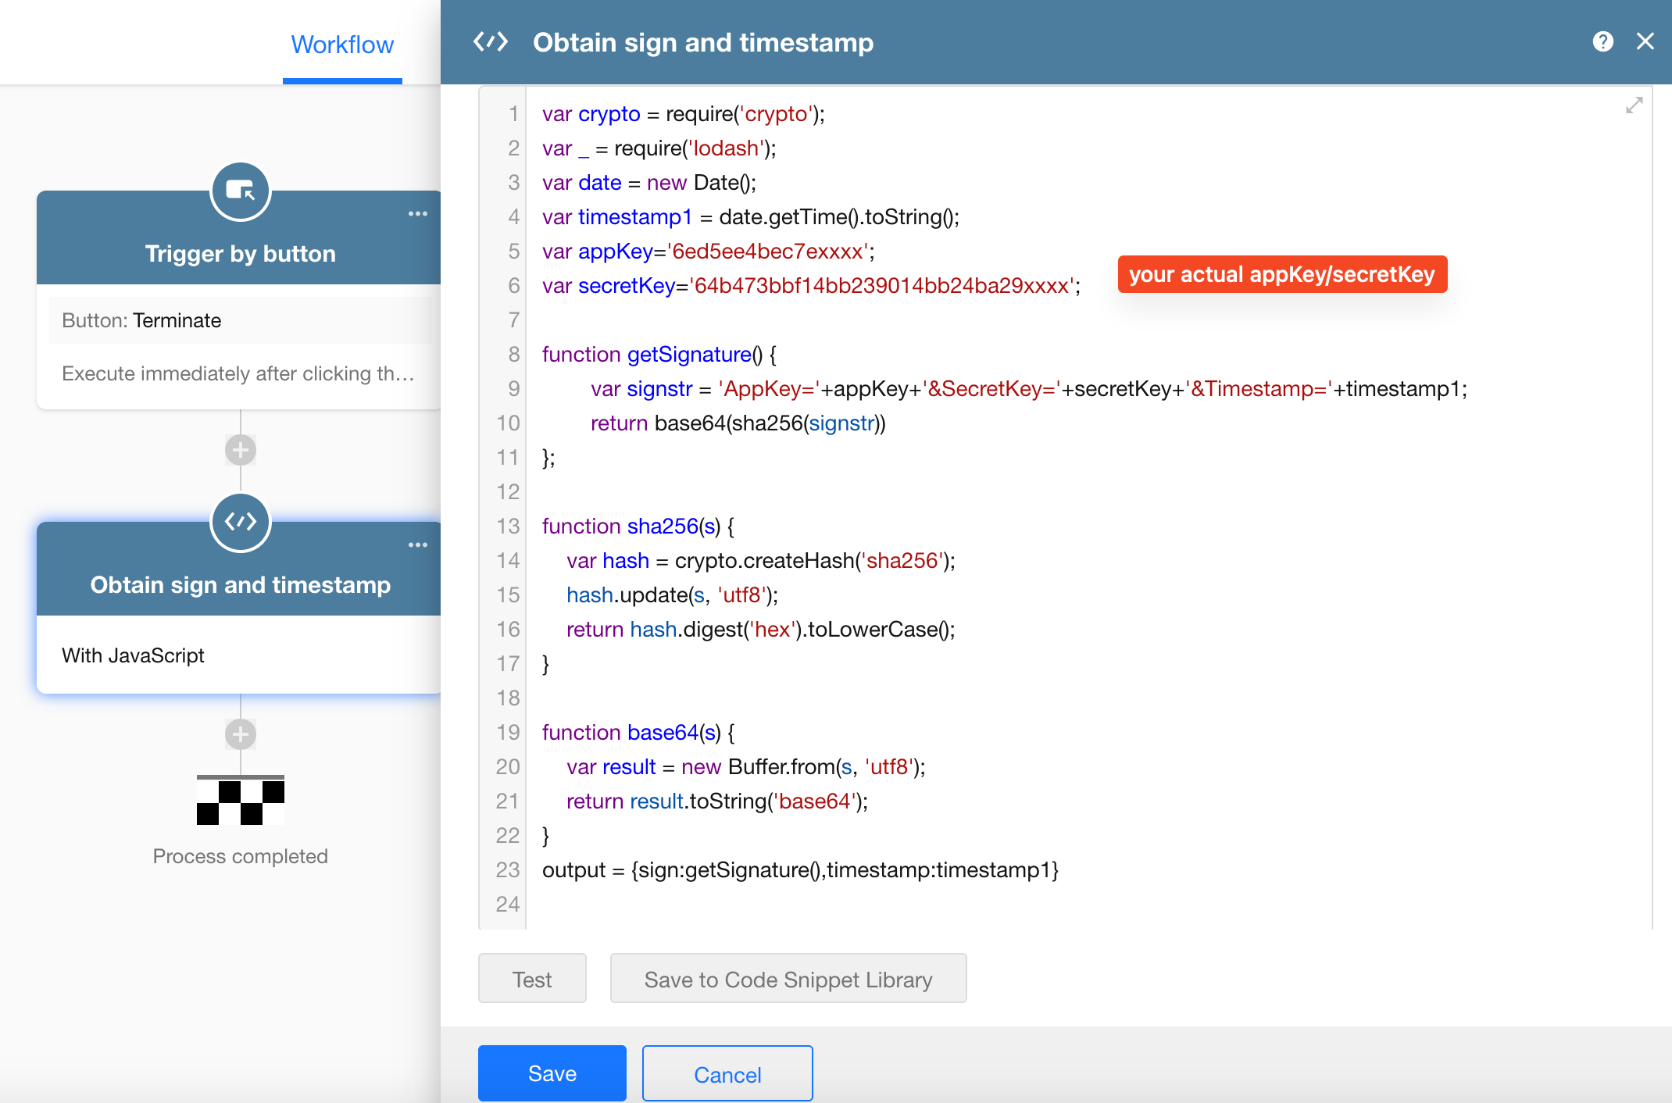
Task: Close the code block panel
Action: point(1645,41)
